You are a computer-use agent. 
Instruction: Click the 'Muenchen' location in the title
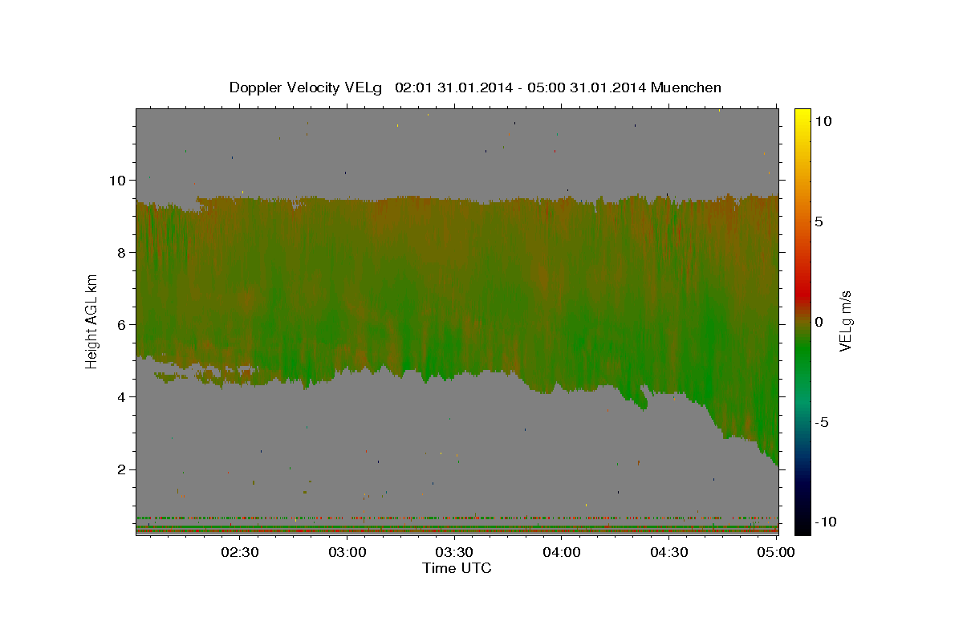[687, 87]
